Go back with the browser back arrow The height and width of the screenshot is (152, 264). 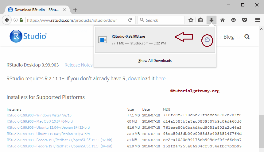point(7,20)
